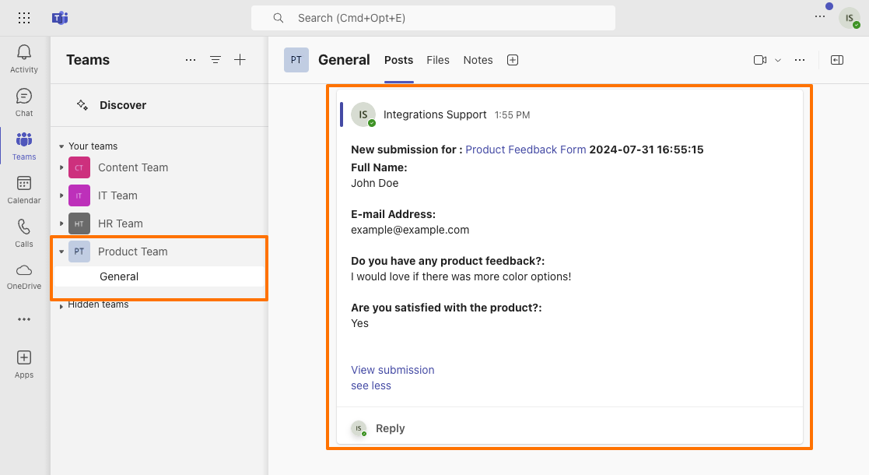The height and width of the screenshot is (475, 869).
Task: Switch to the Files tab
Action: pos(438,60)
